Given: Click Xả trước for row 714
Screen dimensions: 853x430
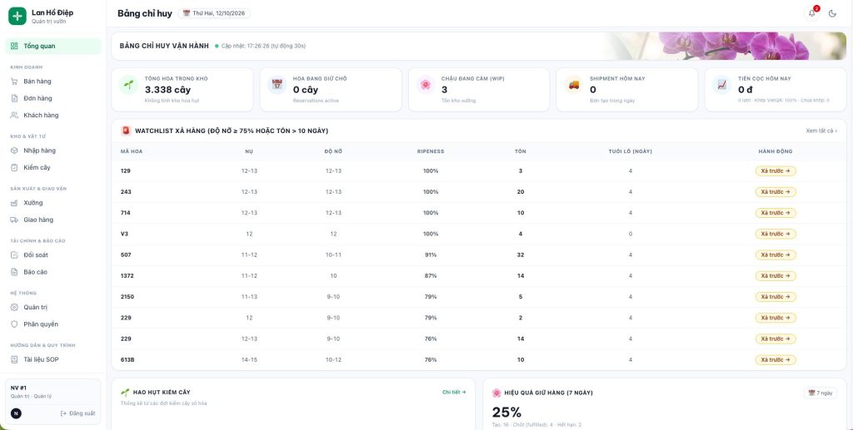Looking at the screenshot, I should click(776, 213).
